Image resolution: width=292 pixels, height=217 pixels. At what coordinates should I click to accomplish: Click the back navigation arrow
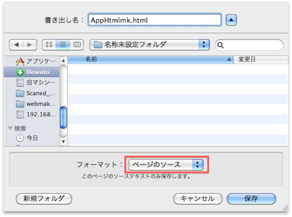[x=16, y=45]
